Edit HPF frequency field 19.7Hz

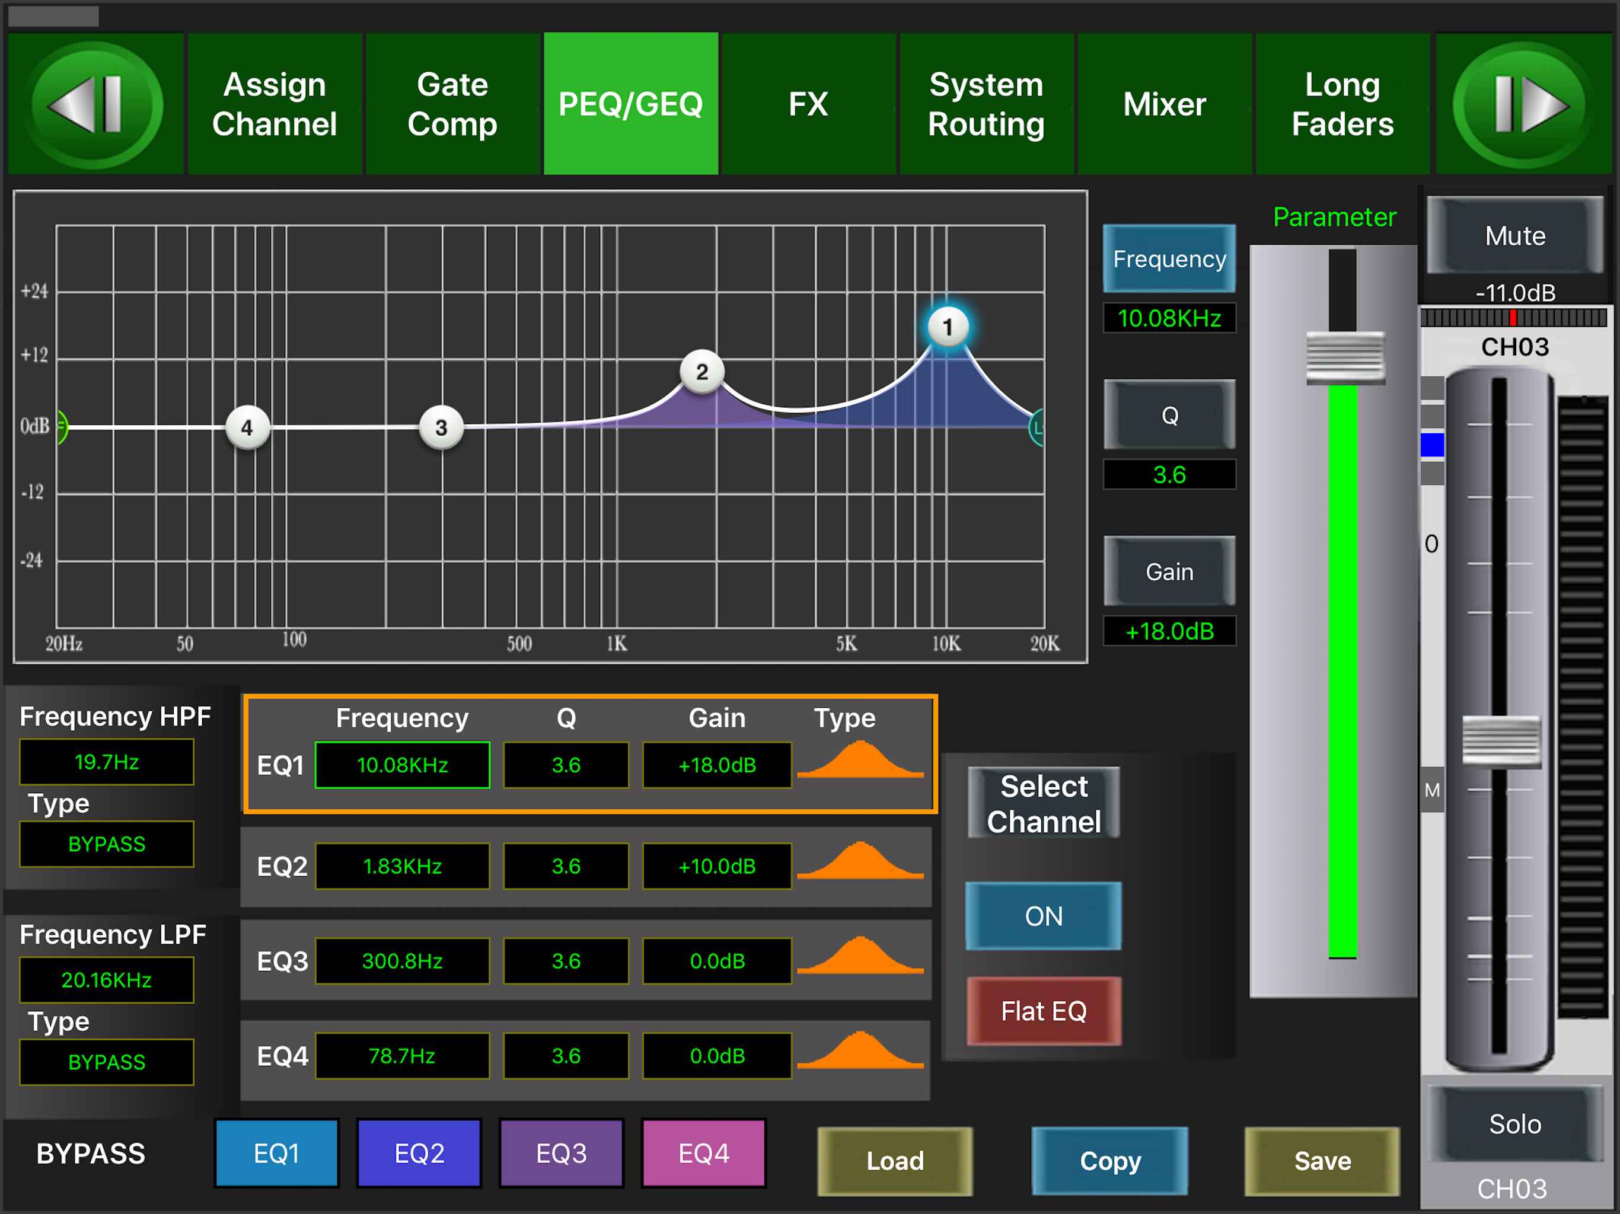107,762
